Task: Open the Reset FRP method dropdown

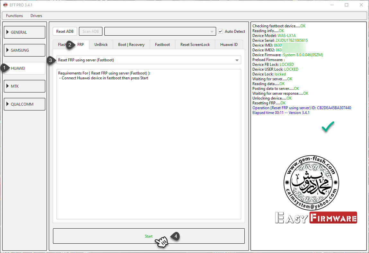Action: coord(149,60)
